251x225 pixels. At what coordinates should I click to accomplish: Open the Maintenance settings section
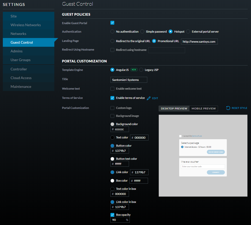coord(21,87)
